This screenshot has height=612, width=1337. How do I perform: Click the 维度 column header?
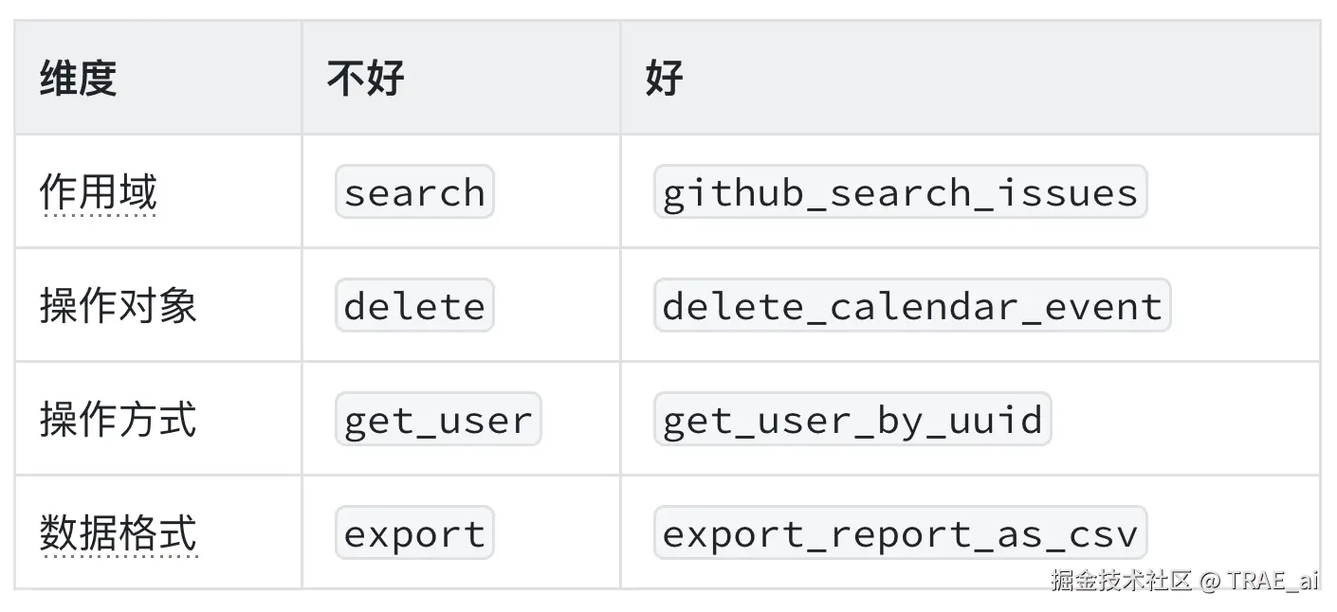point(78,78)
